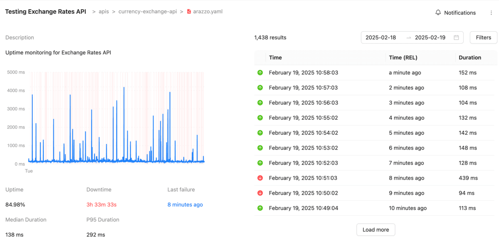Open arazzo.yaml breadcrumb link
Viewport: 499px width, 242px height.
(208, 12)
